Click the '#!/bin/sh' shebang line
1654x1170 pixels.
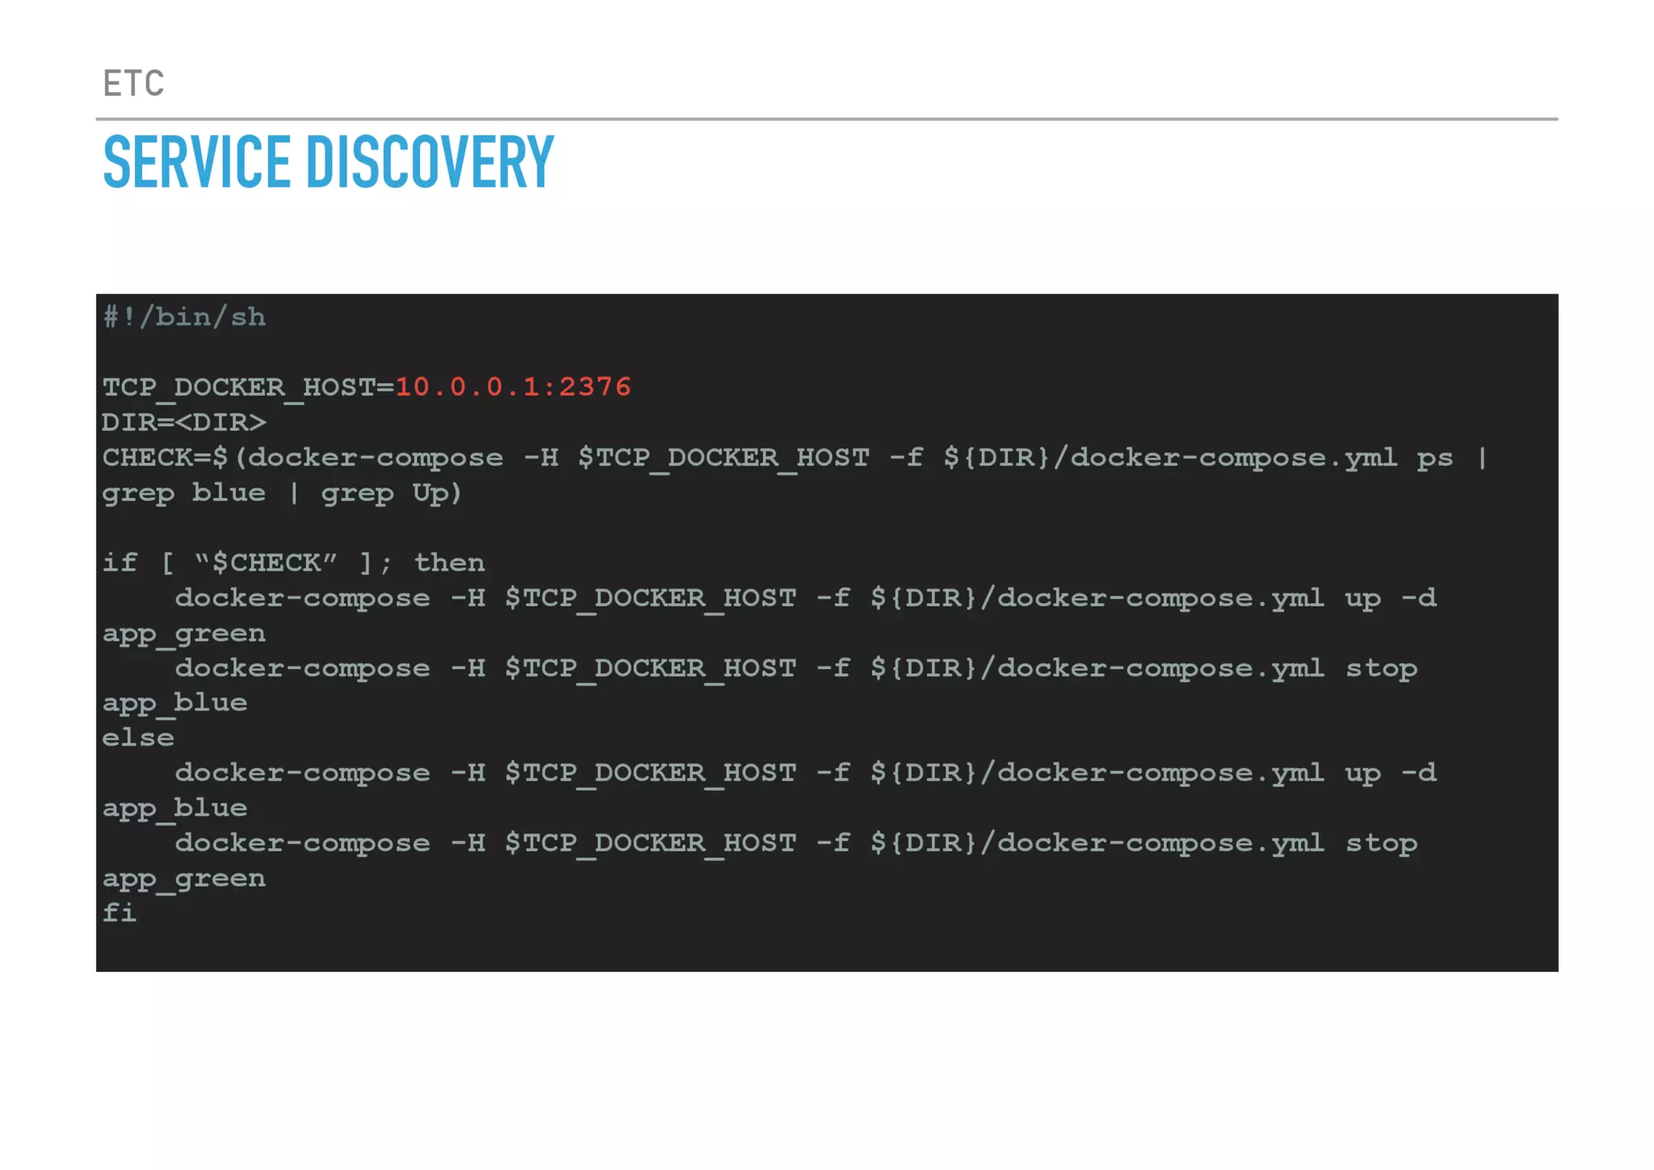coord(184,317)
